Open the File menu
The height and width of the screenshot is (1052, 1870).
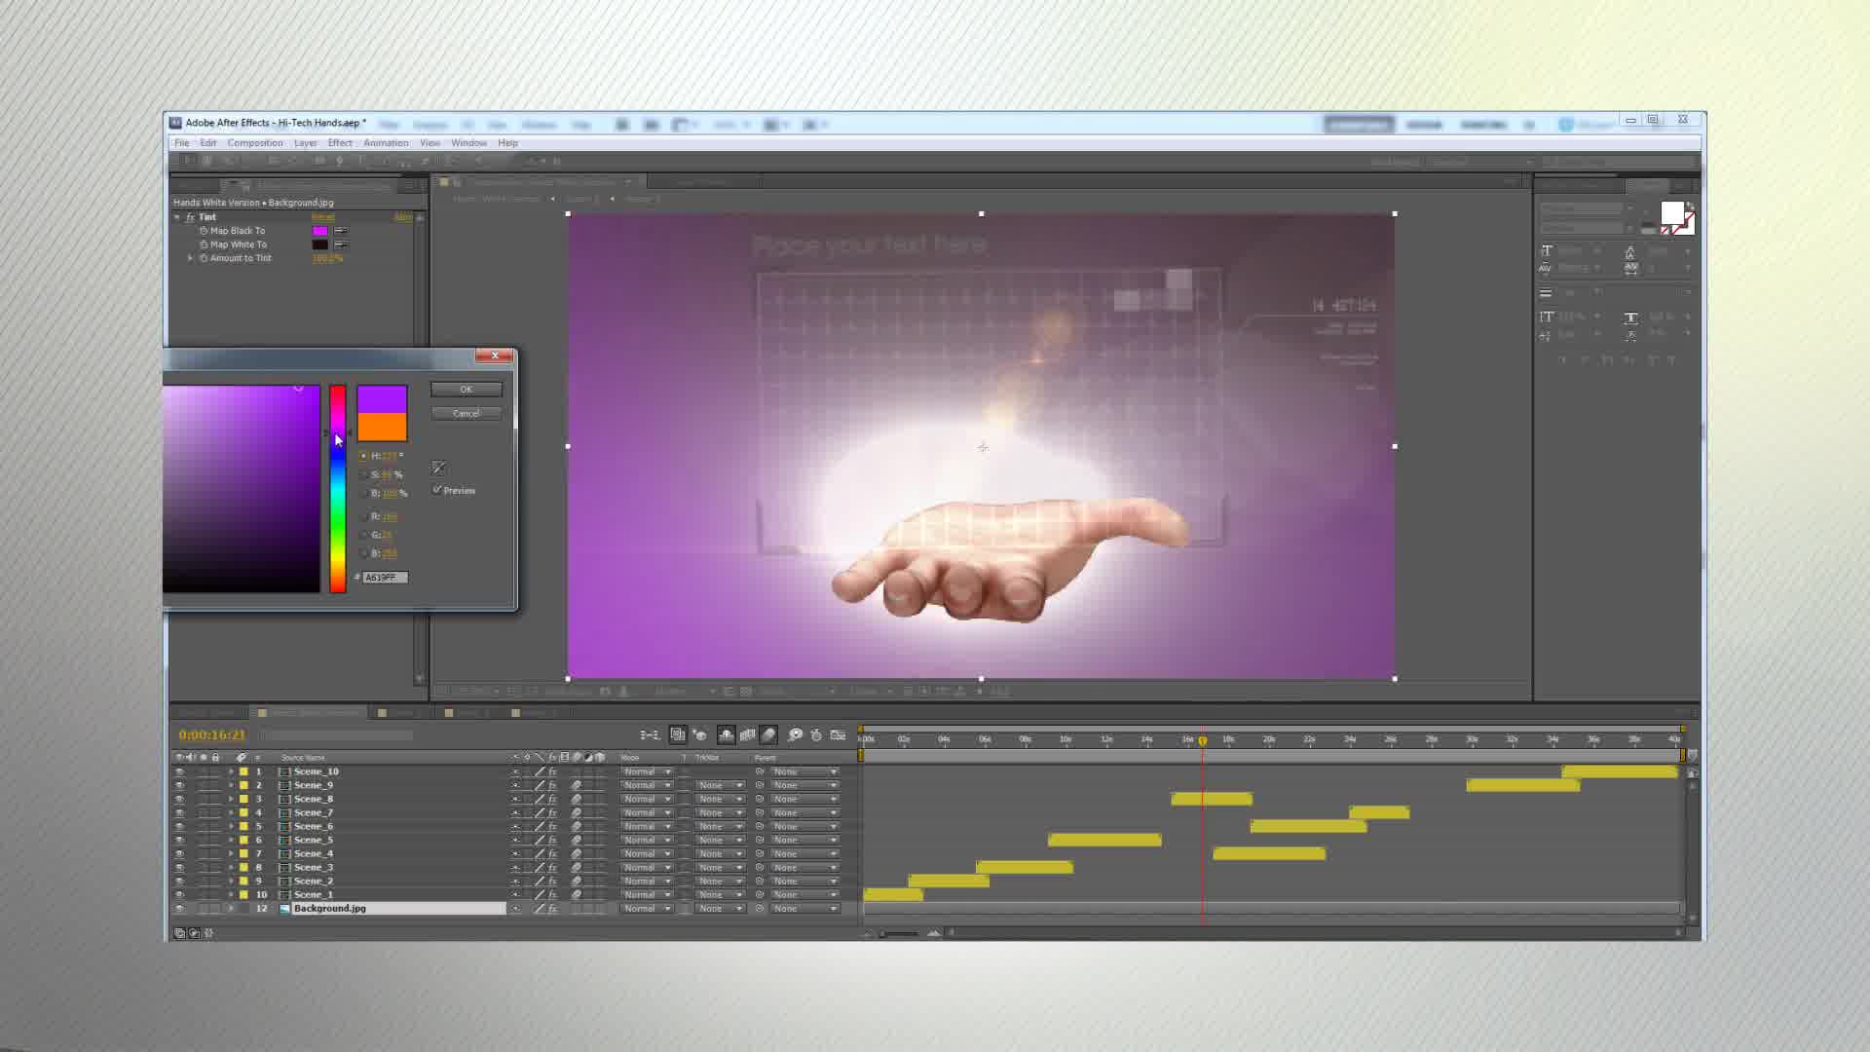click(x=182, y=142)
